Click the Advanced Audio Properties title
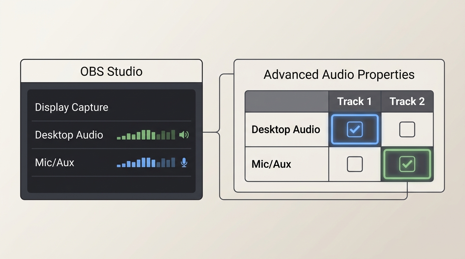 coord(339,75)
